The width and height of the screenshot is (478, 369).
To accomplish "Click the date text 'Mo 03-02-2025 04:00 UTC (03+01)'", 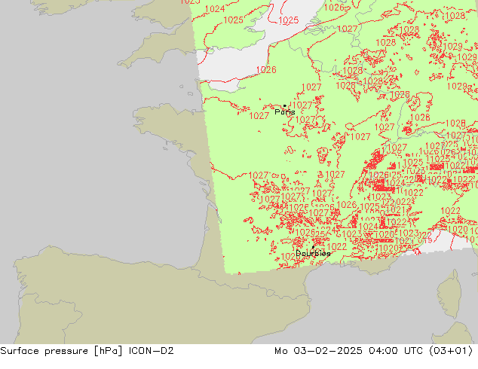I will [x=374, y=351].
